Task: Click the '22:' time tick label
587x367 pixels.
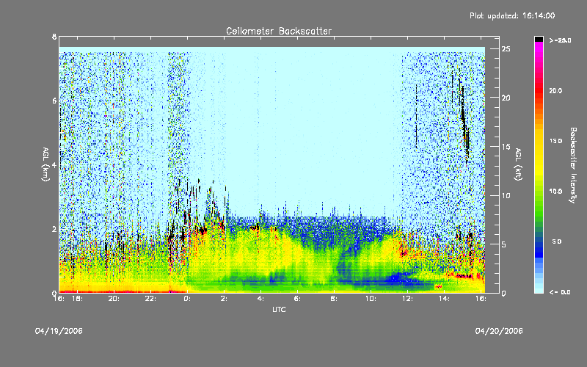Action: 151,299
